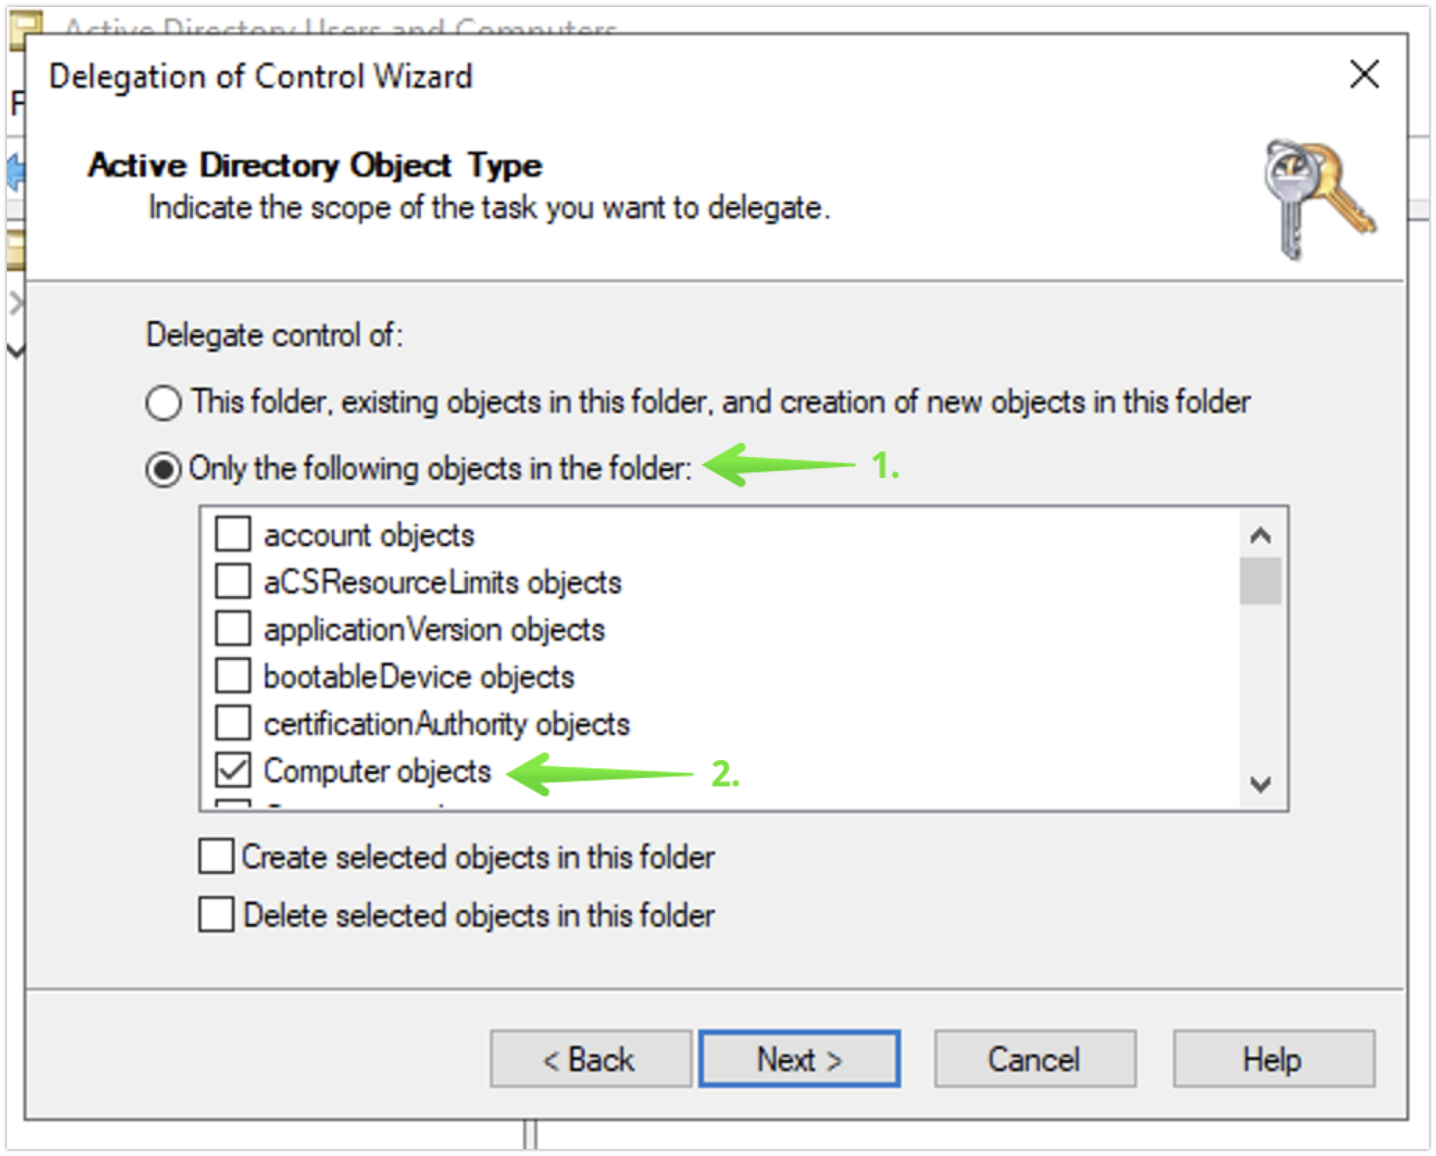Viewport: 1436px width, 1156px height.
Task: Check the certificationAuthority objects checkbox
Action: coord(233,723)
